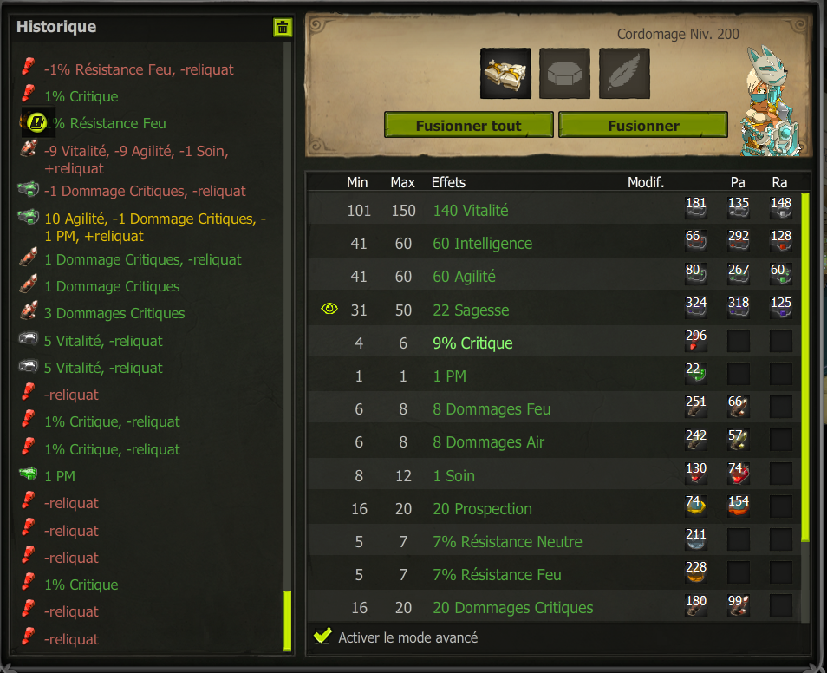Open the empty rune slot
The height and width of the screenshot is (673, 827).
[x=564, y=74]
